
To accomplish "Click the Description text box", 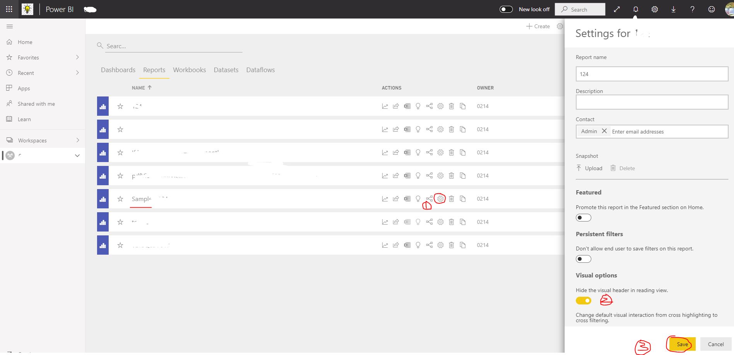I will [652, 102].
